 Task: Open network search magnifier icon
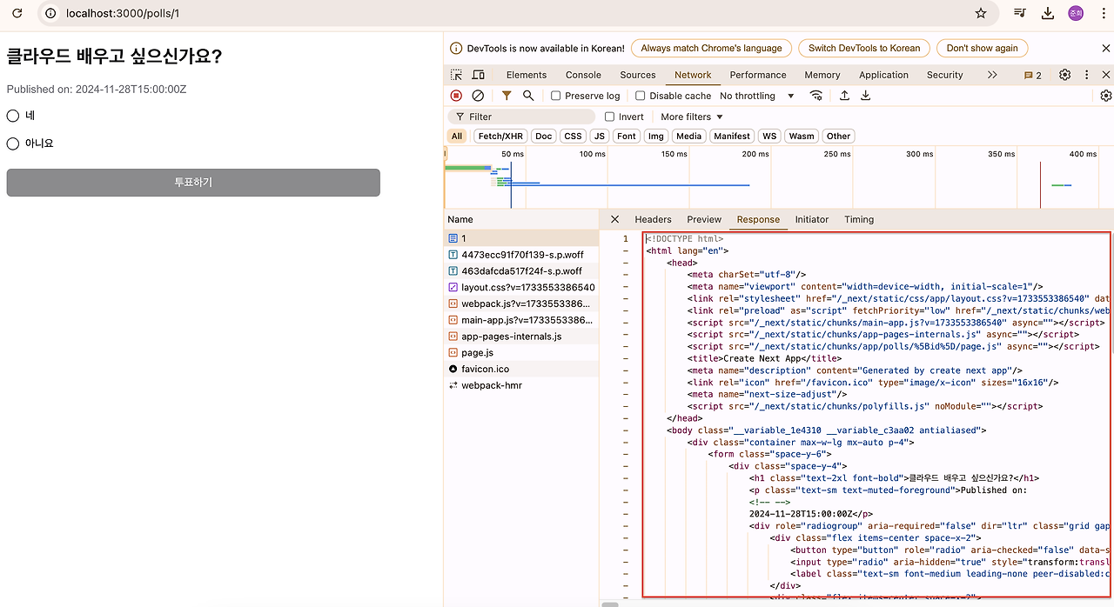pos(528,96)
